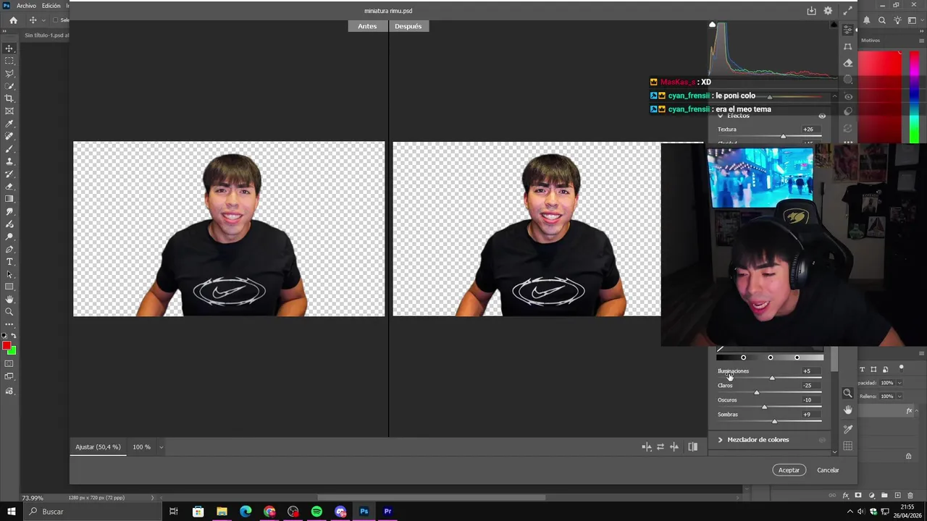
Task: Select the Zoom tool in Photoshop toolbar
Action: point(9,312)
